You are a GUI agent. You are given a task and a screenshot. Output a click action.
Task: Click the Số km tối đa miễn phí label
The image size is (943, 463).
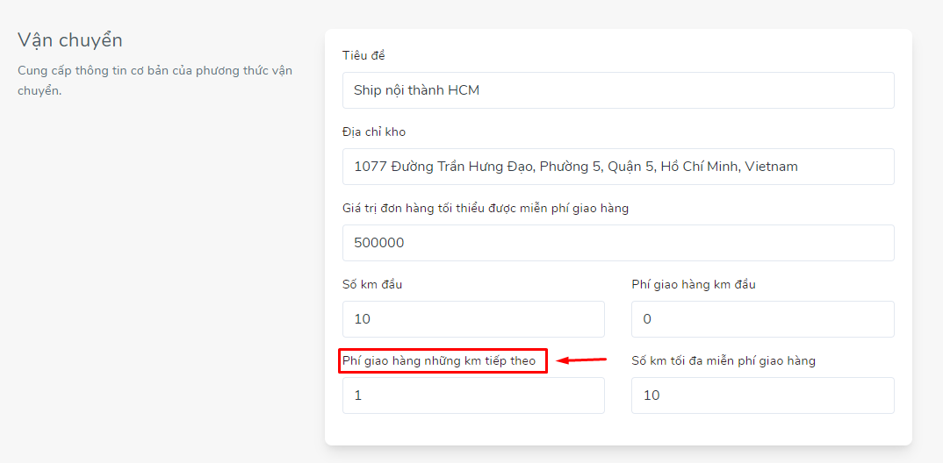click(723, 361)
